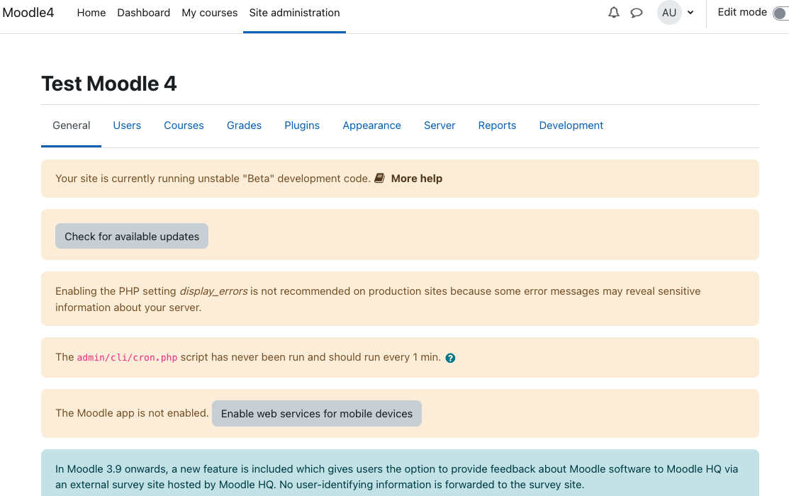Switch to the Server tab
Screen dimensions: 789x496
point(440,125)
